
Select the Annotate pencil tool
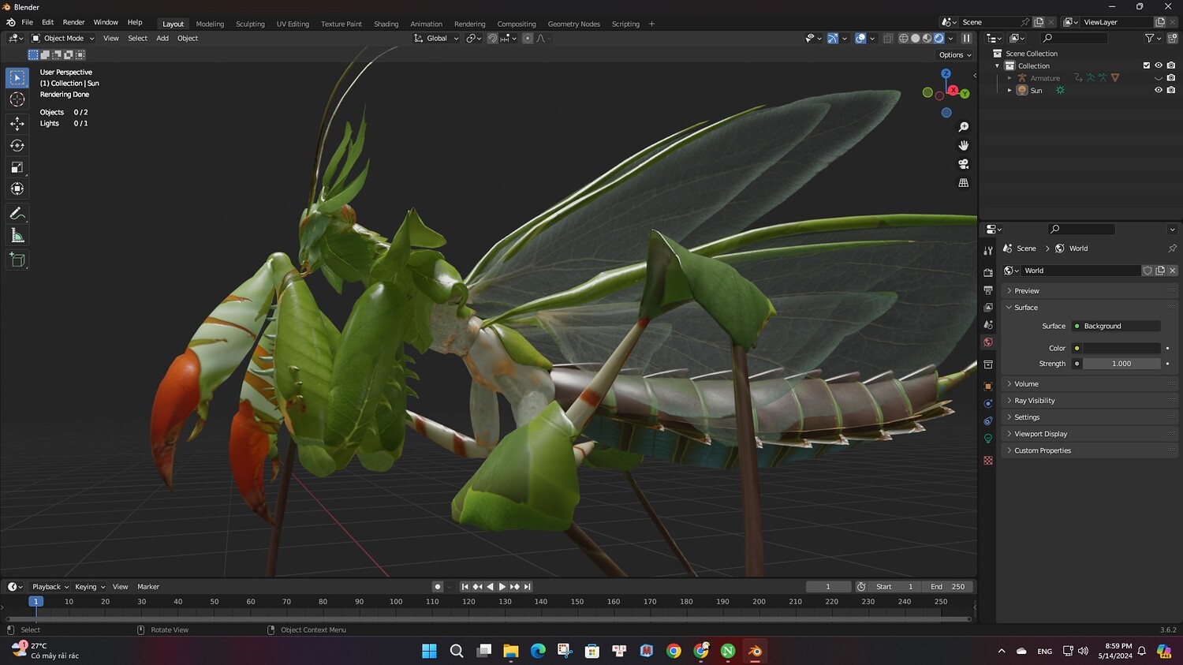point(17,214)
